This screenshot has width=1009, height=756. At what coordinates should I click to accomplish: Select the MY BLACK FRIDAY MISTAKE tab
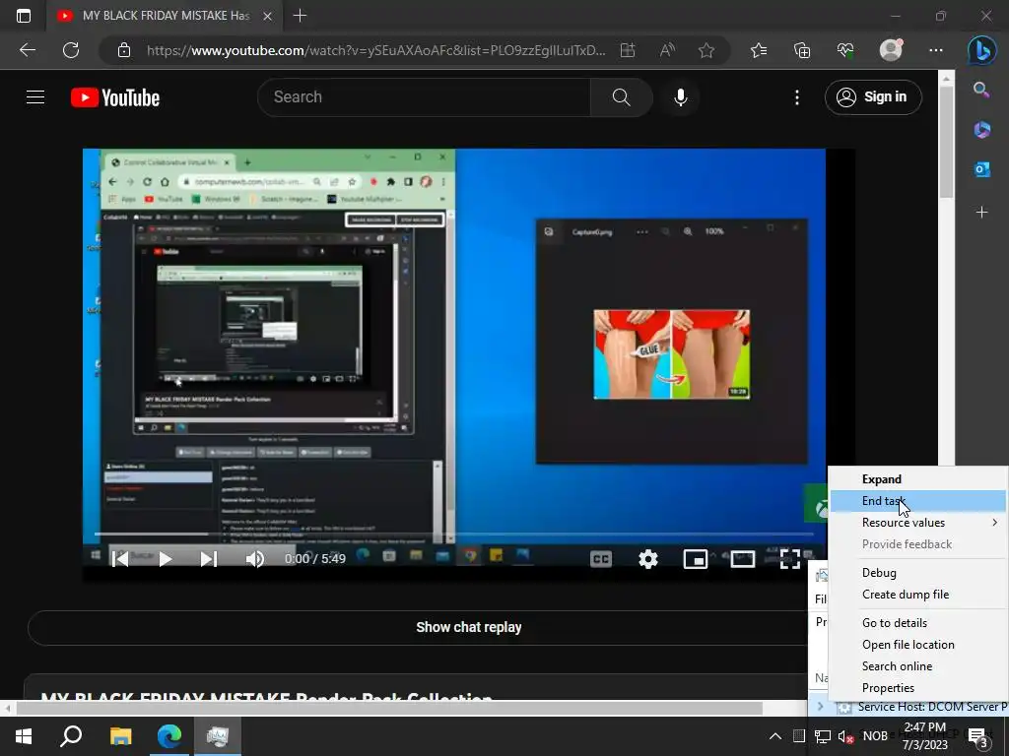(166, 16)
